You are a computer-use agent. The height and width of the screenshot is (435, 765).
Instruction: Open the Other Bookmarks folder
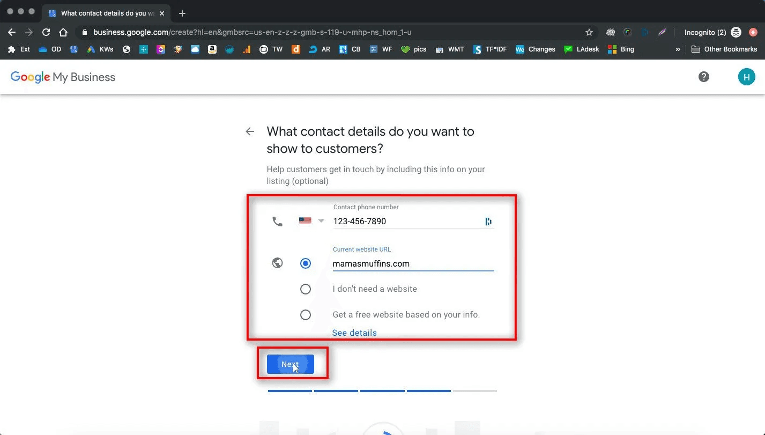pos(724,49)
